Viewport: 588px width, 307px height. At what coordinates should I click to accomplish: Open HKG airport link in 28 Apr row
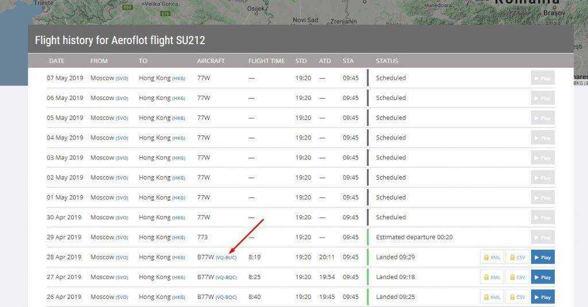click(x=179, y=258)
